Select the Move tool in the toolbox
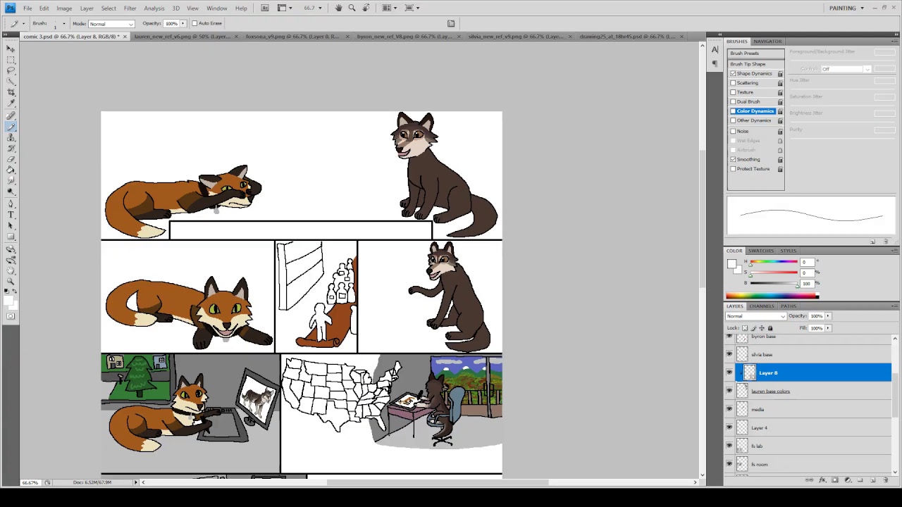 [11, 48]
